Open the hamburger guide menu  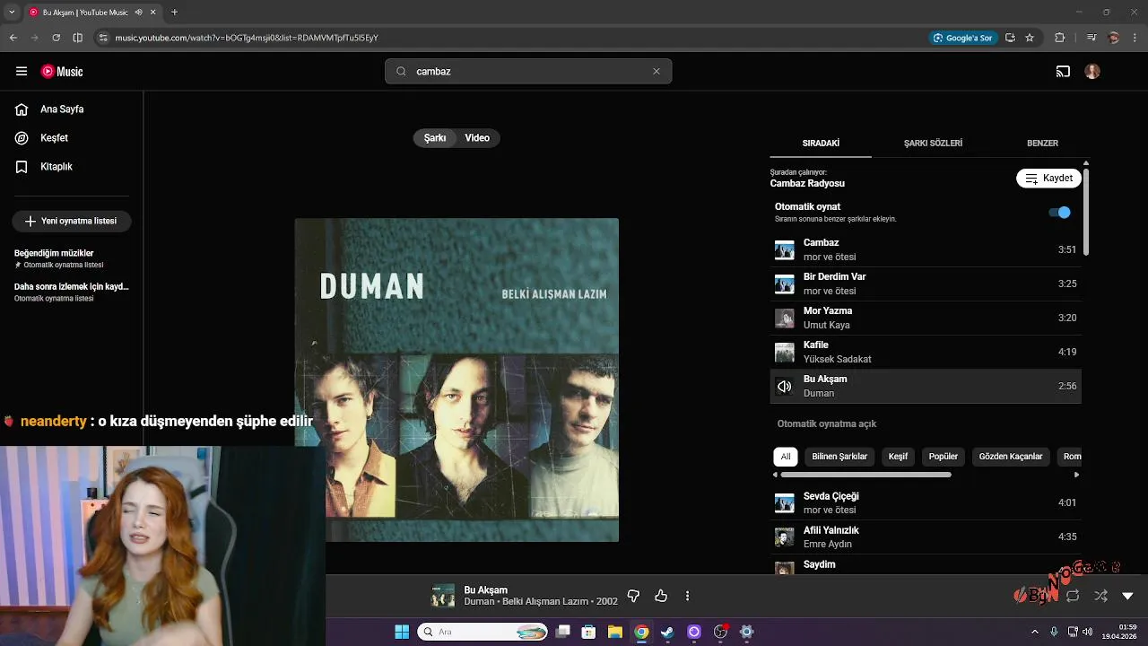click(22, 72)
